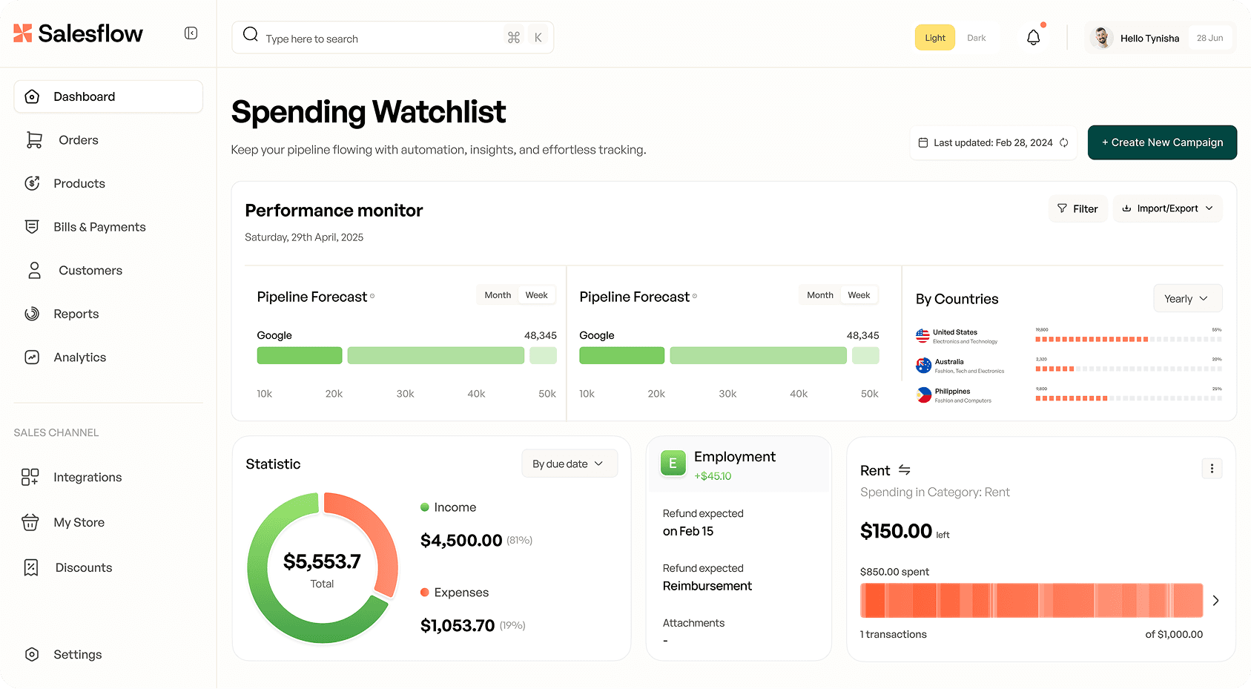Click the Customers person icon
1251x689 pixels.
(34, 270)
